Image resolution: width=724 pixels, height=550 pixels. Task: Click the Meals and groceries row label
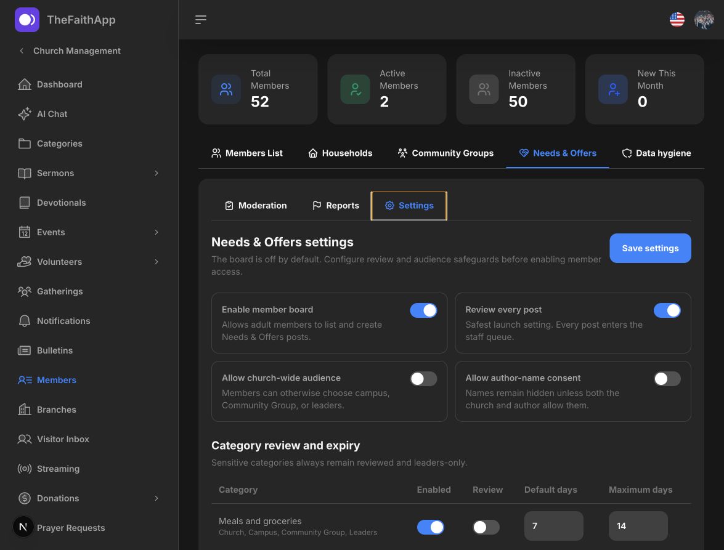click(x=260, y=521)
